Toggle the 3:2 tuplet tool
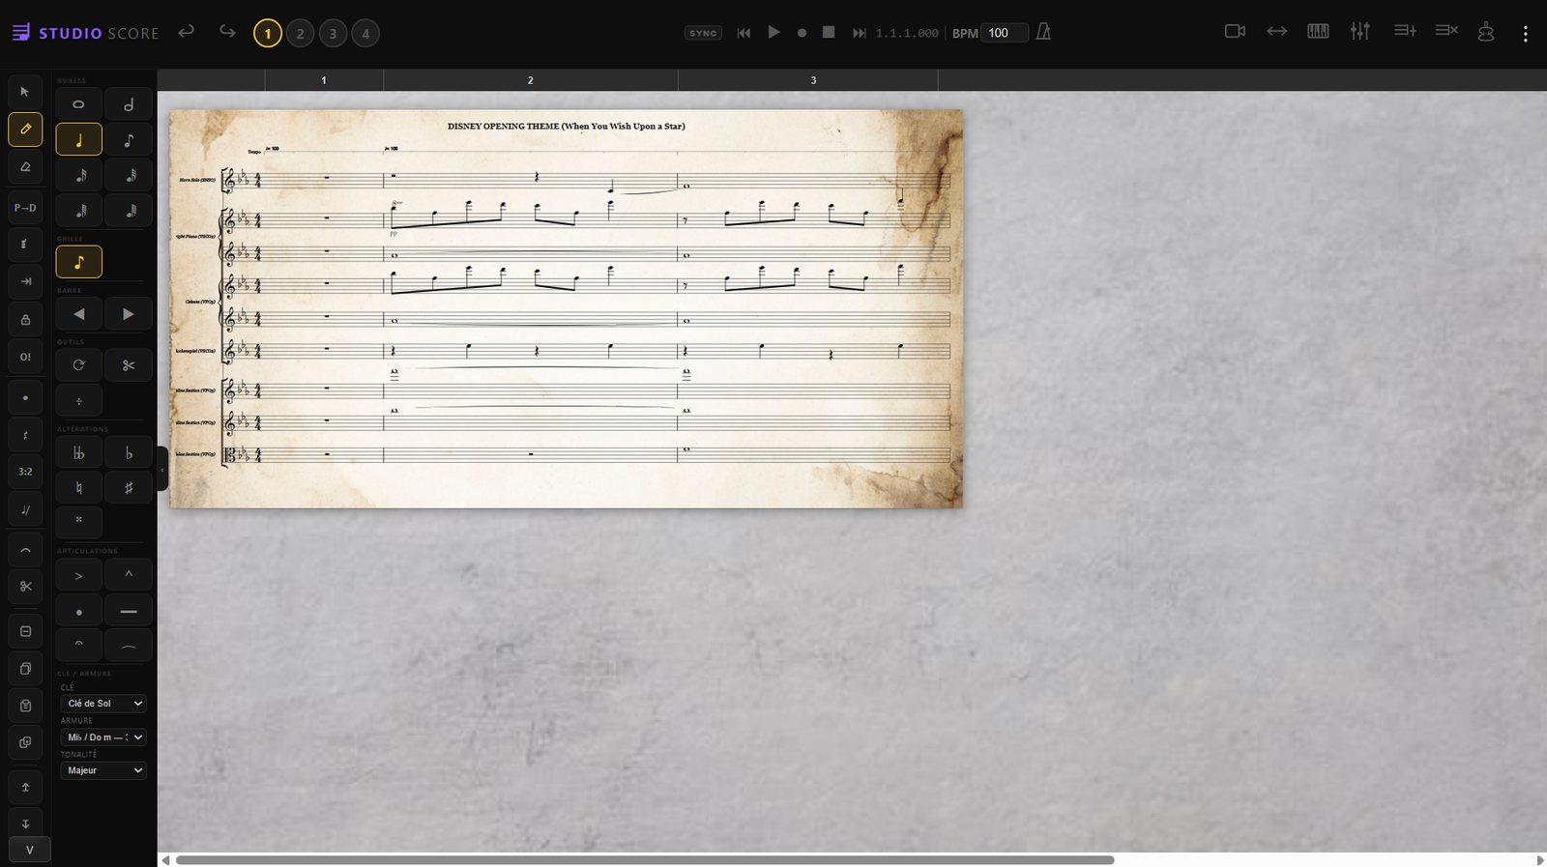Image resolution: width=1547 pixels, height=867 pixels. [25, 472]
